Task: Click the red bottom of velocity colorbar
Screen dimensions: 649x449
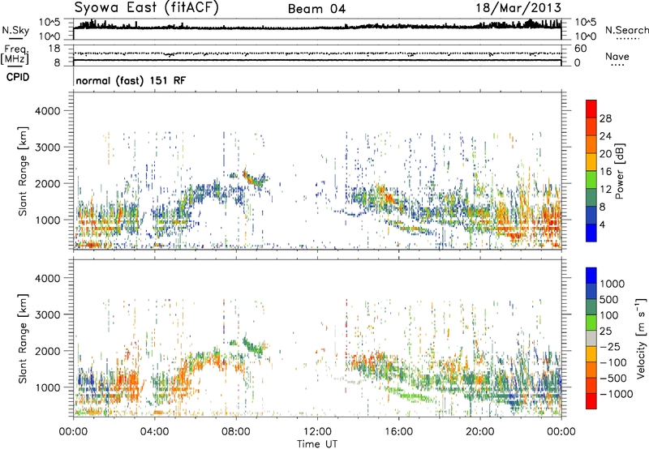Action: (x=591, y=401)
